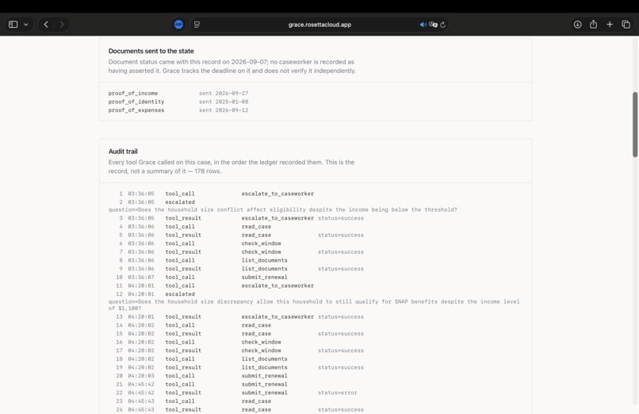Open the share sheet icon
Viewport: 639px width, 414px height.
pos(593,25)
